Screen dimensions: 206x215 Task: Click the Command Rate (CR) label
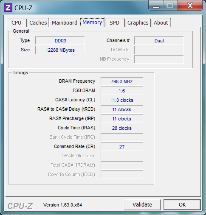point(75,146)
